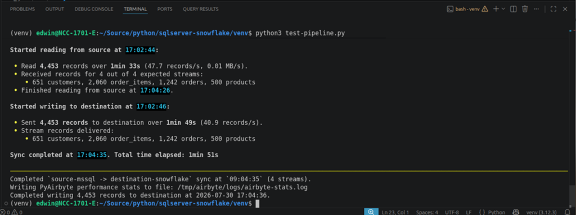Click 'Read 4,453 records' line
This screenshot has width=576, height=215.
(134, 66)
